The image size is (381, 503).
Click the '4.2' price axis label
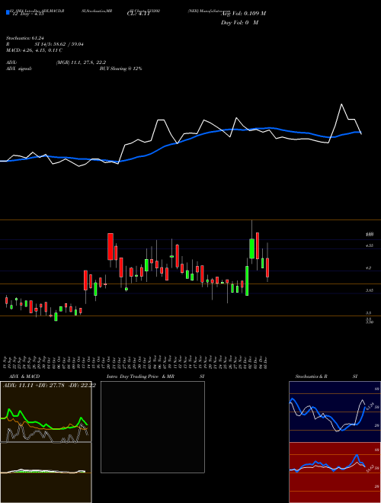(x=369, y=268)
